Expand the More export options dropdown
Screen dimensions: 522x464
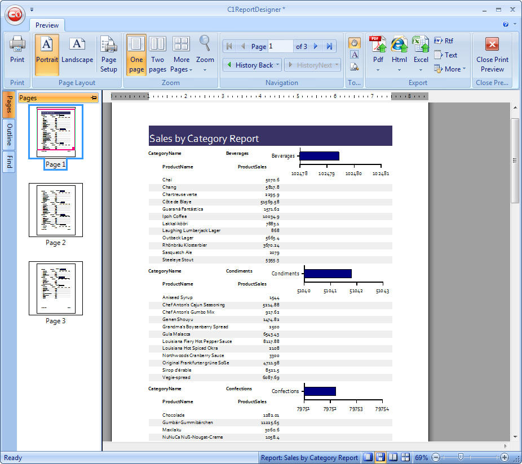point(450,69)
